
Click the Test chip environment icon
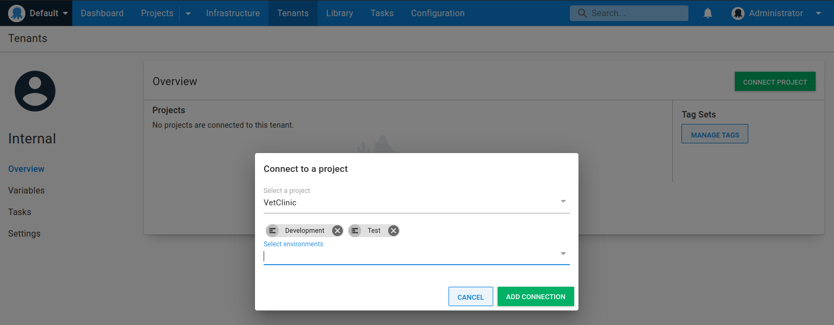355,231
